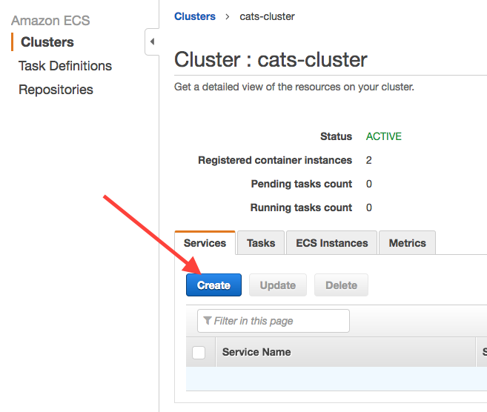The width and height of the screenshot is (487, 412).
Task: Toggle the select-all services checkbox
Action: coord(199,353)
